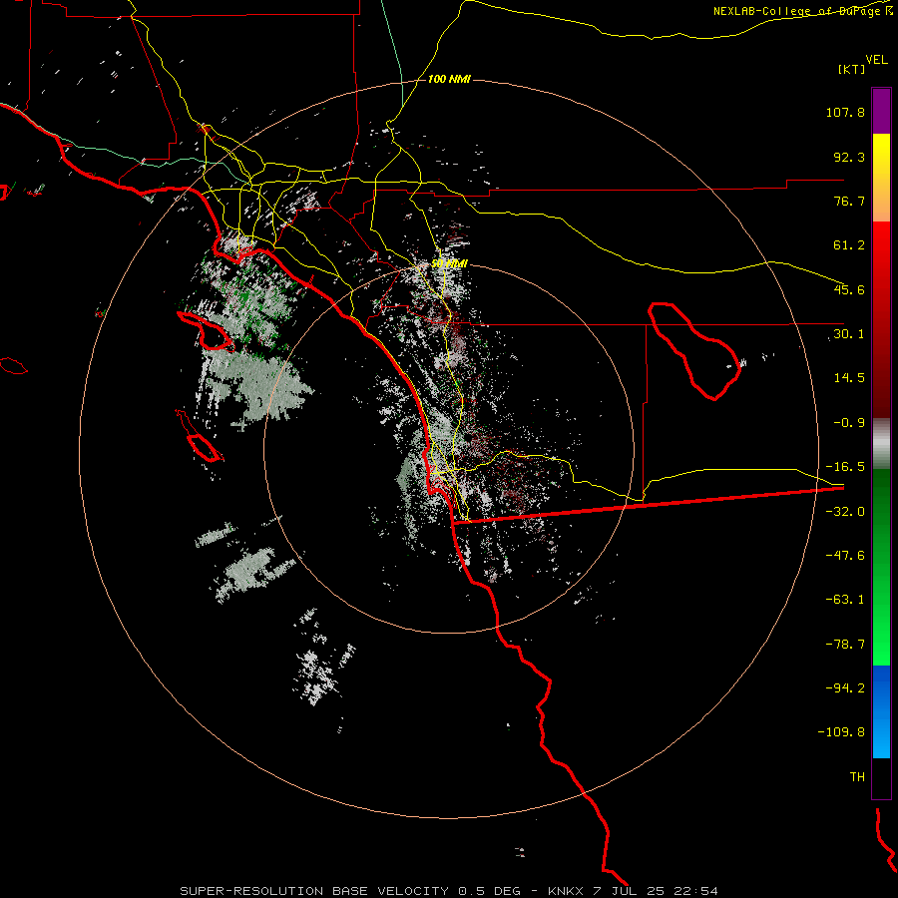Click the 50 NMI range ring label

point(449,263)
